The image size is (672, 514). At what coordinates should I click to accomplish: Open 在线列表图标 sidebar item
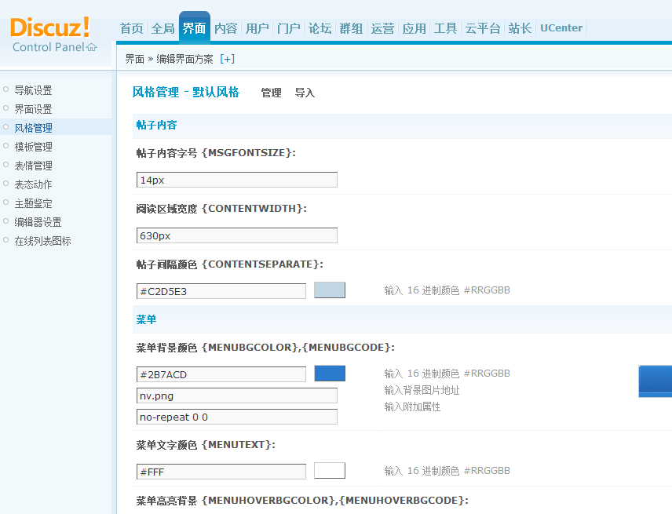42,241
